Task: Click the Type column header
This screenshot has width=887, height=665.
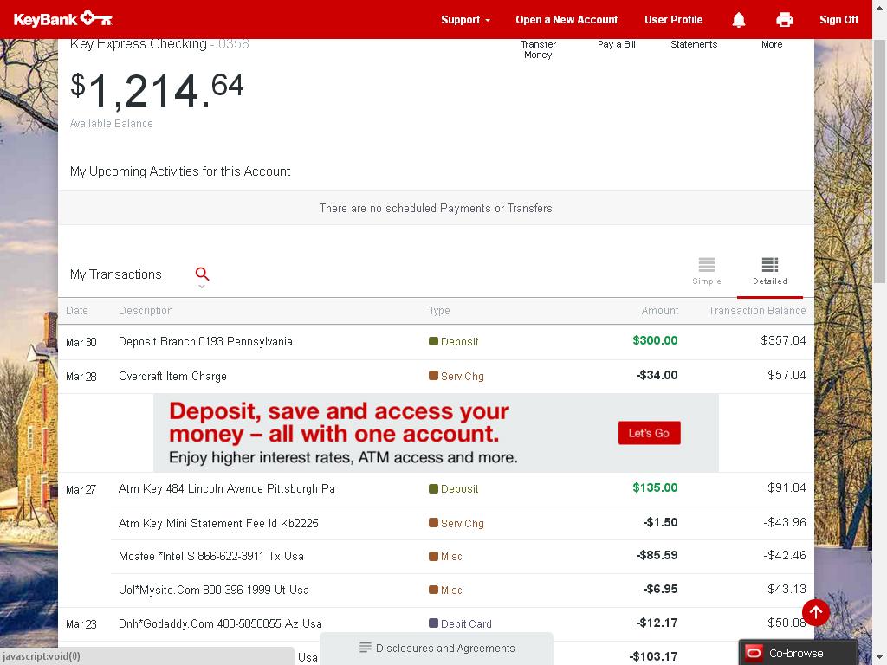Action: pos(439,311)
